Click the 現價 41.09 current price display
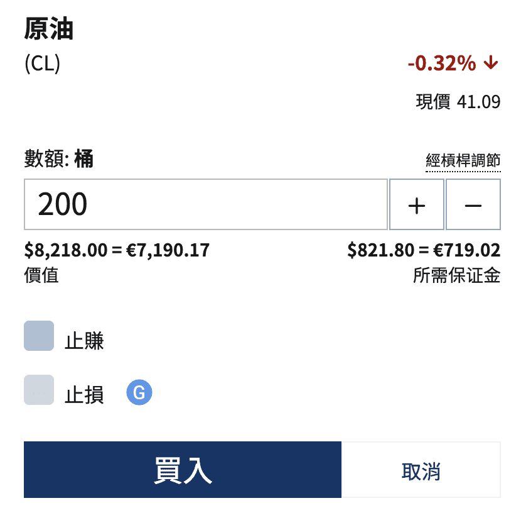This screenshot has width=526, height=508. click(457, 102)
